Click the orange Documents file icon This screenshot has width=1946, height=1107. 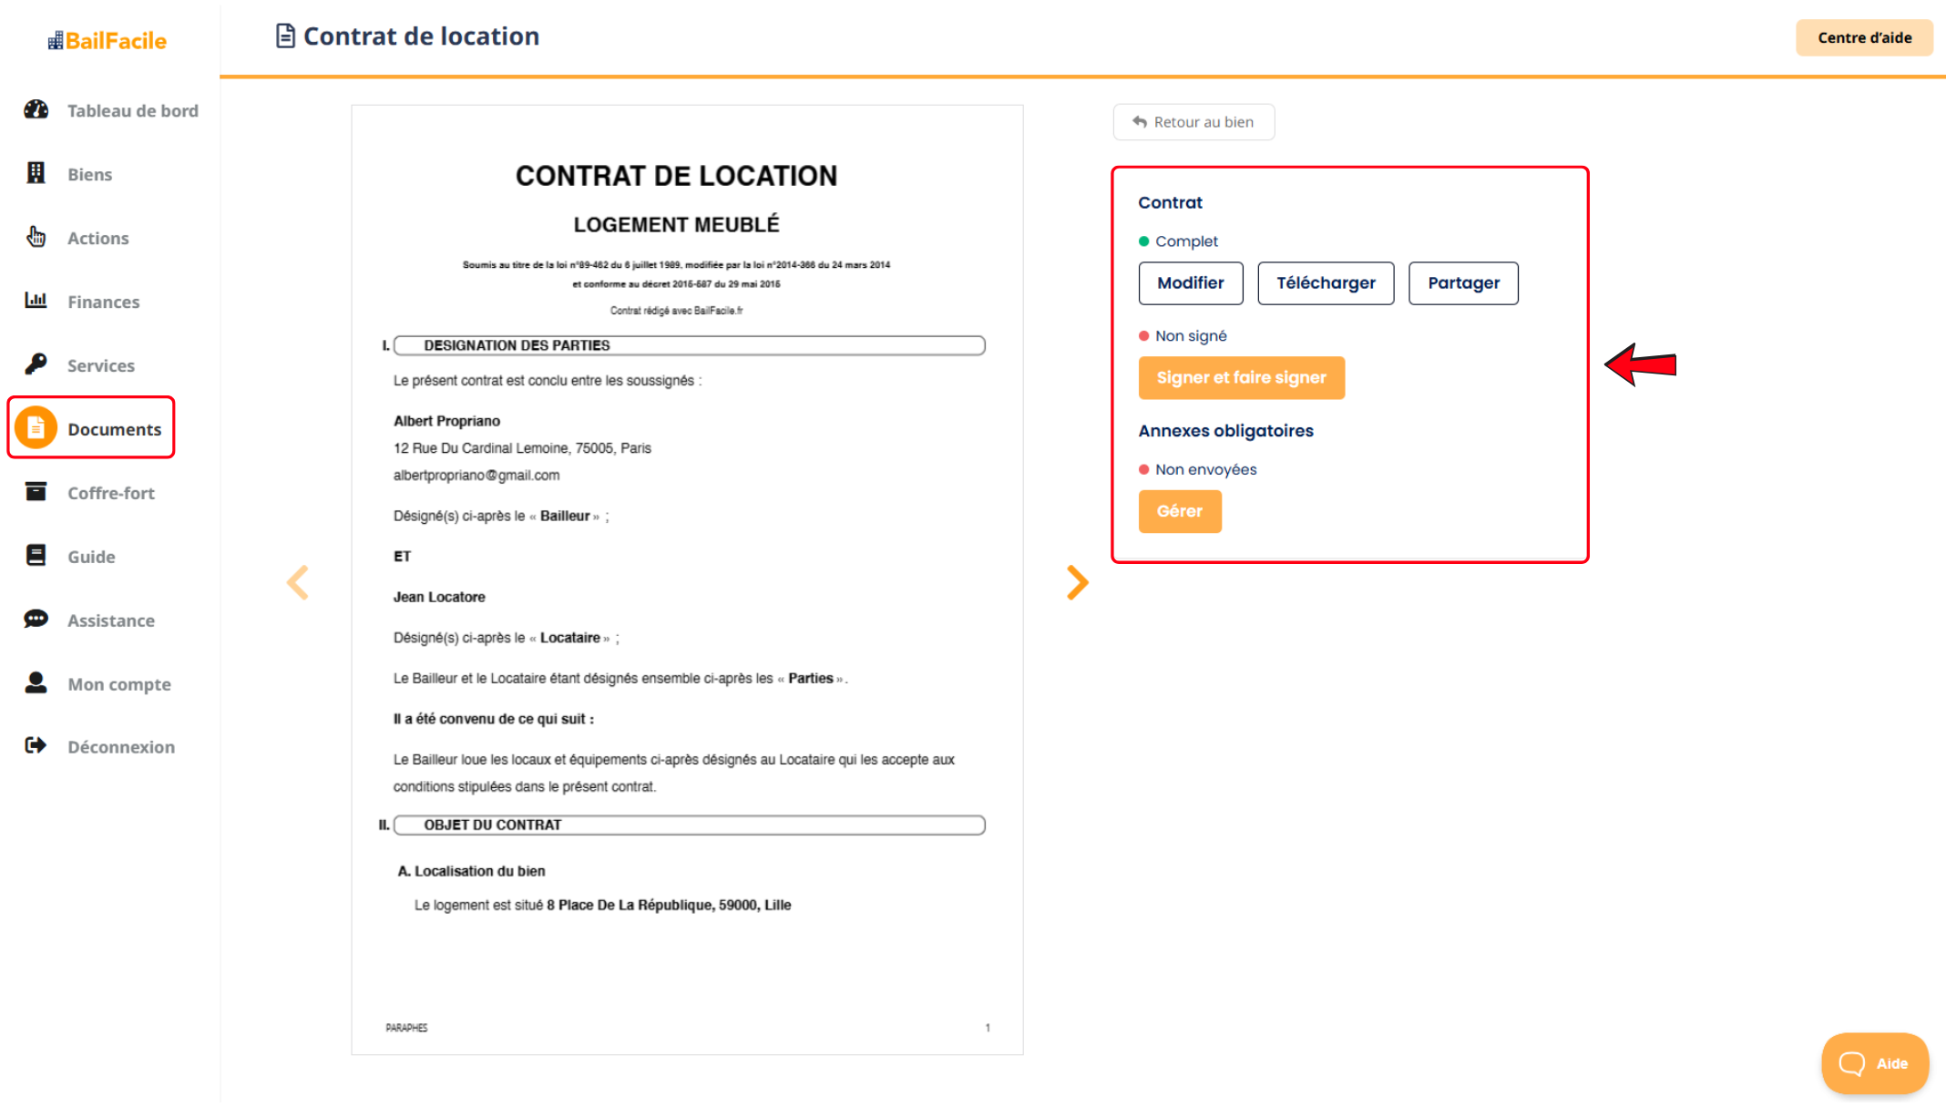36,428
